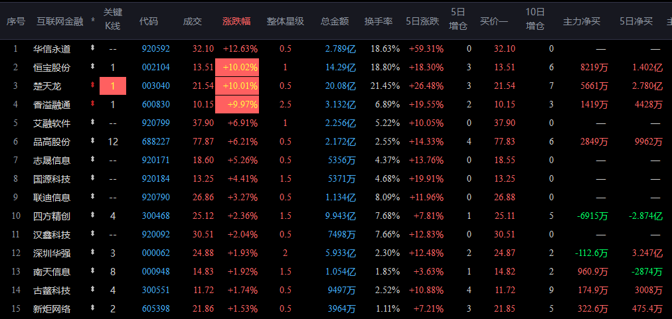
Task: Open stock code 003040
Action: click(156, 86)
